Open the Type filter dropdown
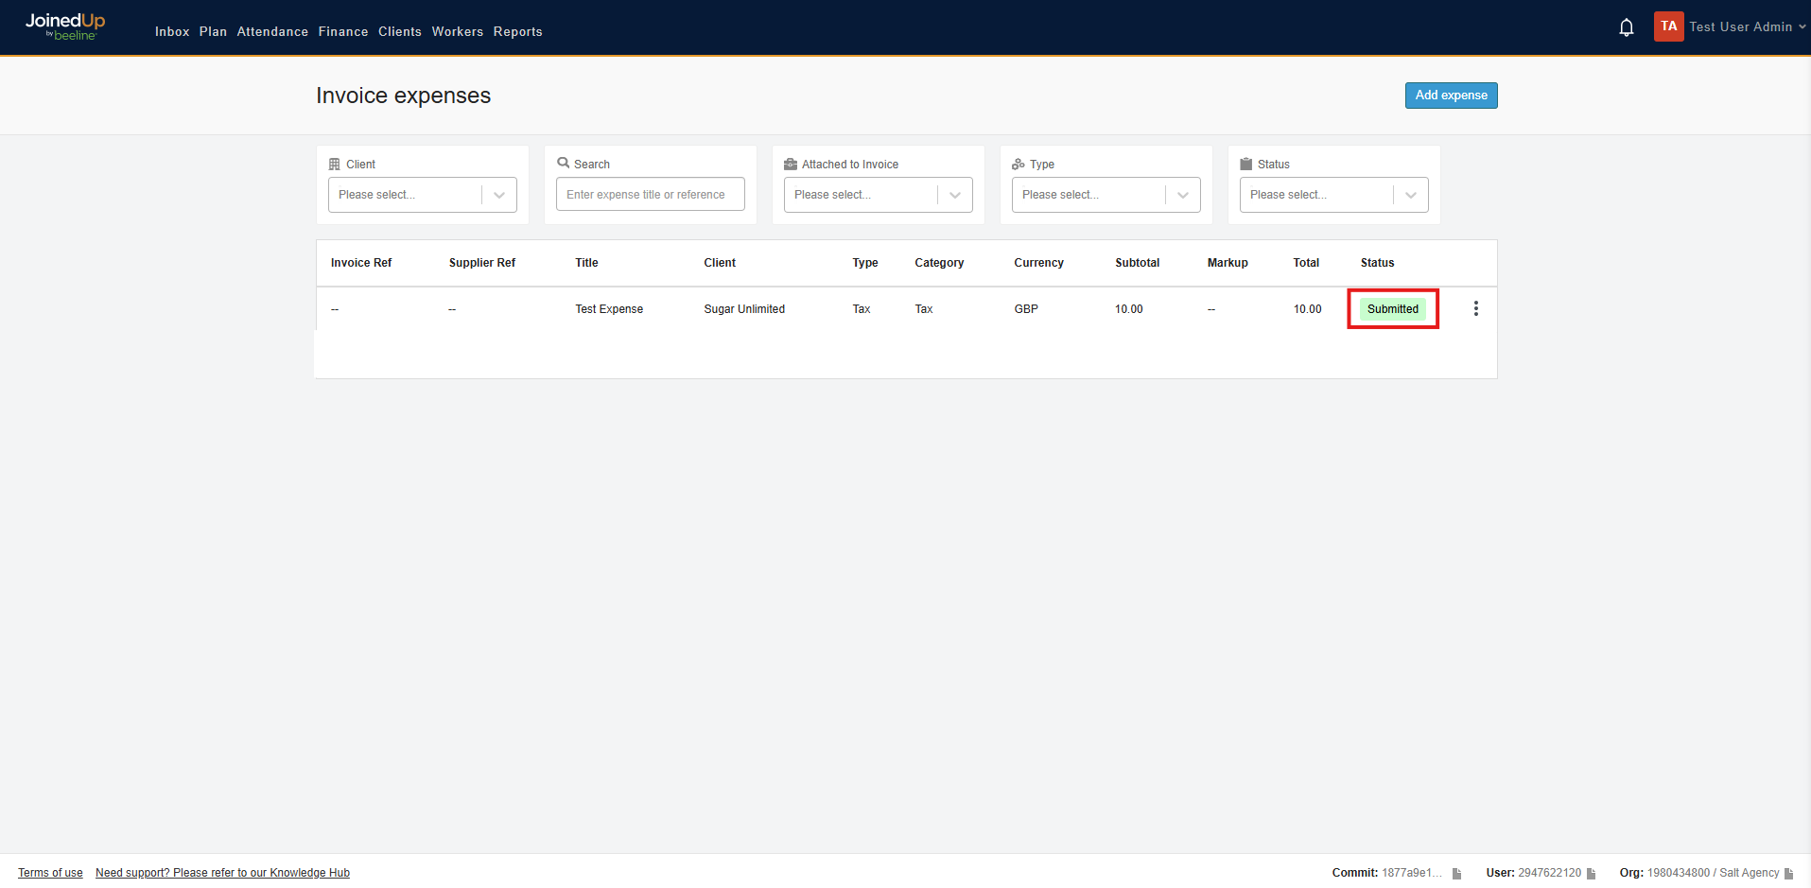This screenshot has width=1811, height=888. [1183, 195]
